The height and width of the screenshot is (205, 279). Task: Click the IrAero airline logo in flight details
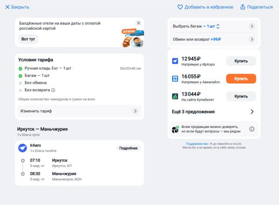(22, 148)
